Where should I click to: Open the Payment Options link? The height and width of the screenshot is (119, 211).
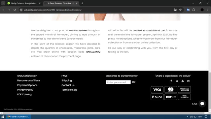27,85
